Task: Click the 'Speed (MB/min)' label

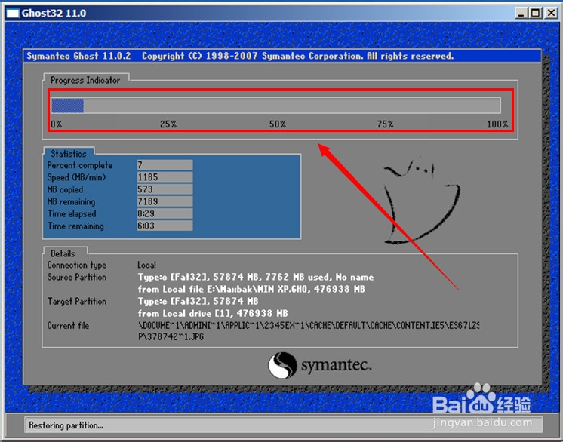Action: [76, 177]
